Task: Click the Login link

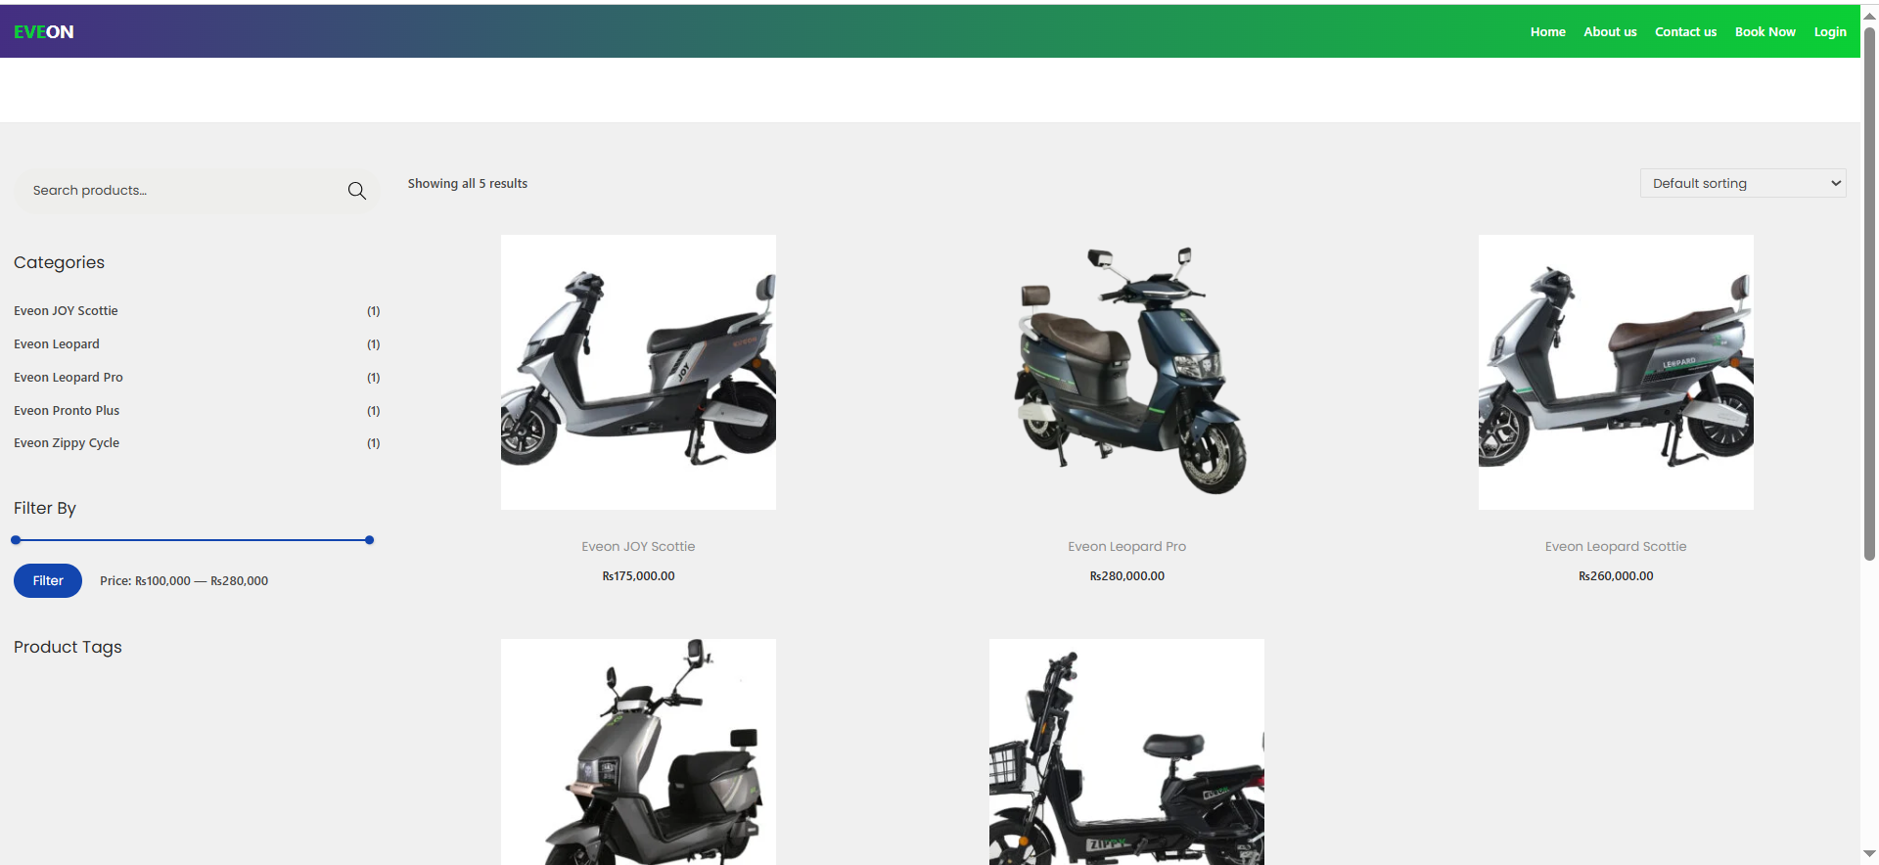Action: tap(1830, 32)
